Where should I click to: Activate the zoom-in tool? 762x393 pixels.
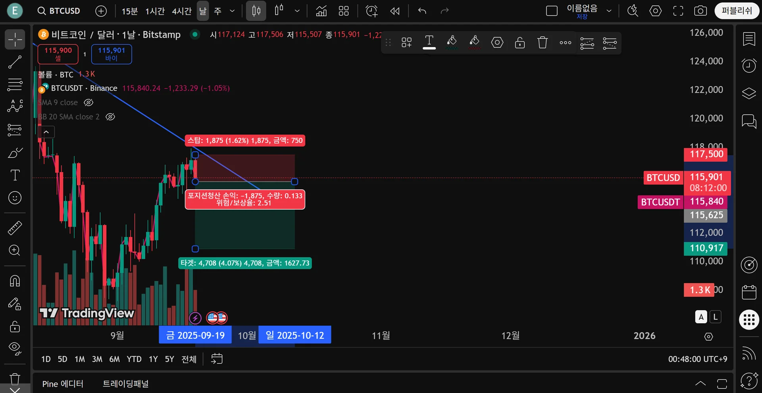click(15, 250)
